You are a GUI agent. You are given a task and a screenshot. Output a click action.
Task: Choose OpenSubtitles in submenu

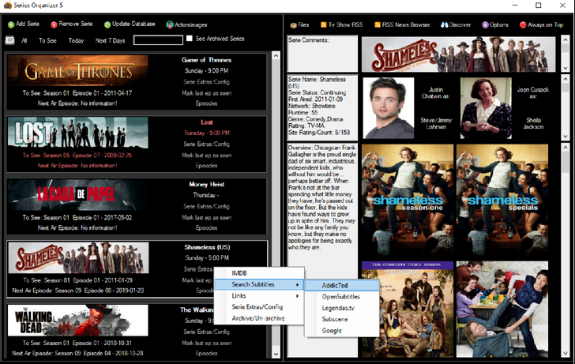(342, 297)
